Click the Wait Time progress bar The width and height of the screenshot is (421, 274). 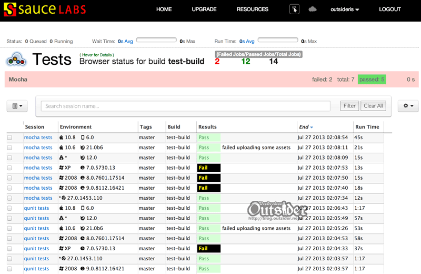tap(156, 40)
